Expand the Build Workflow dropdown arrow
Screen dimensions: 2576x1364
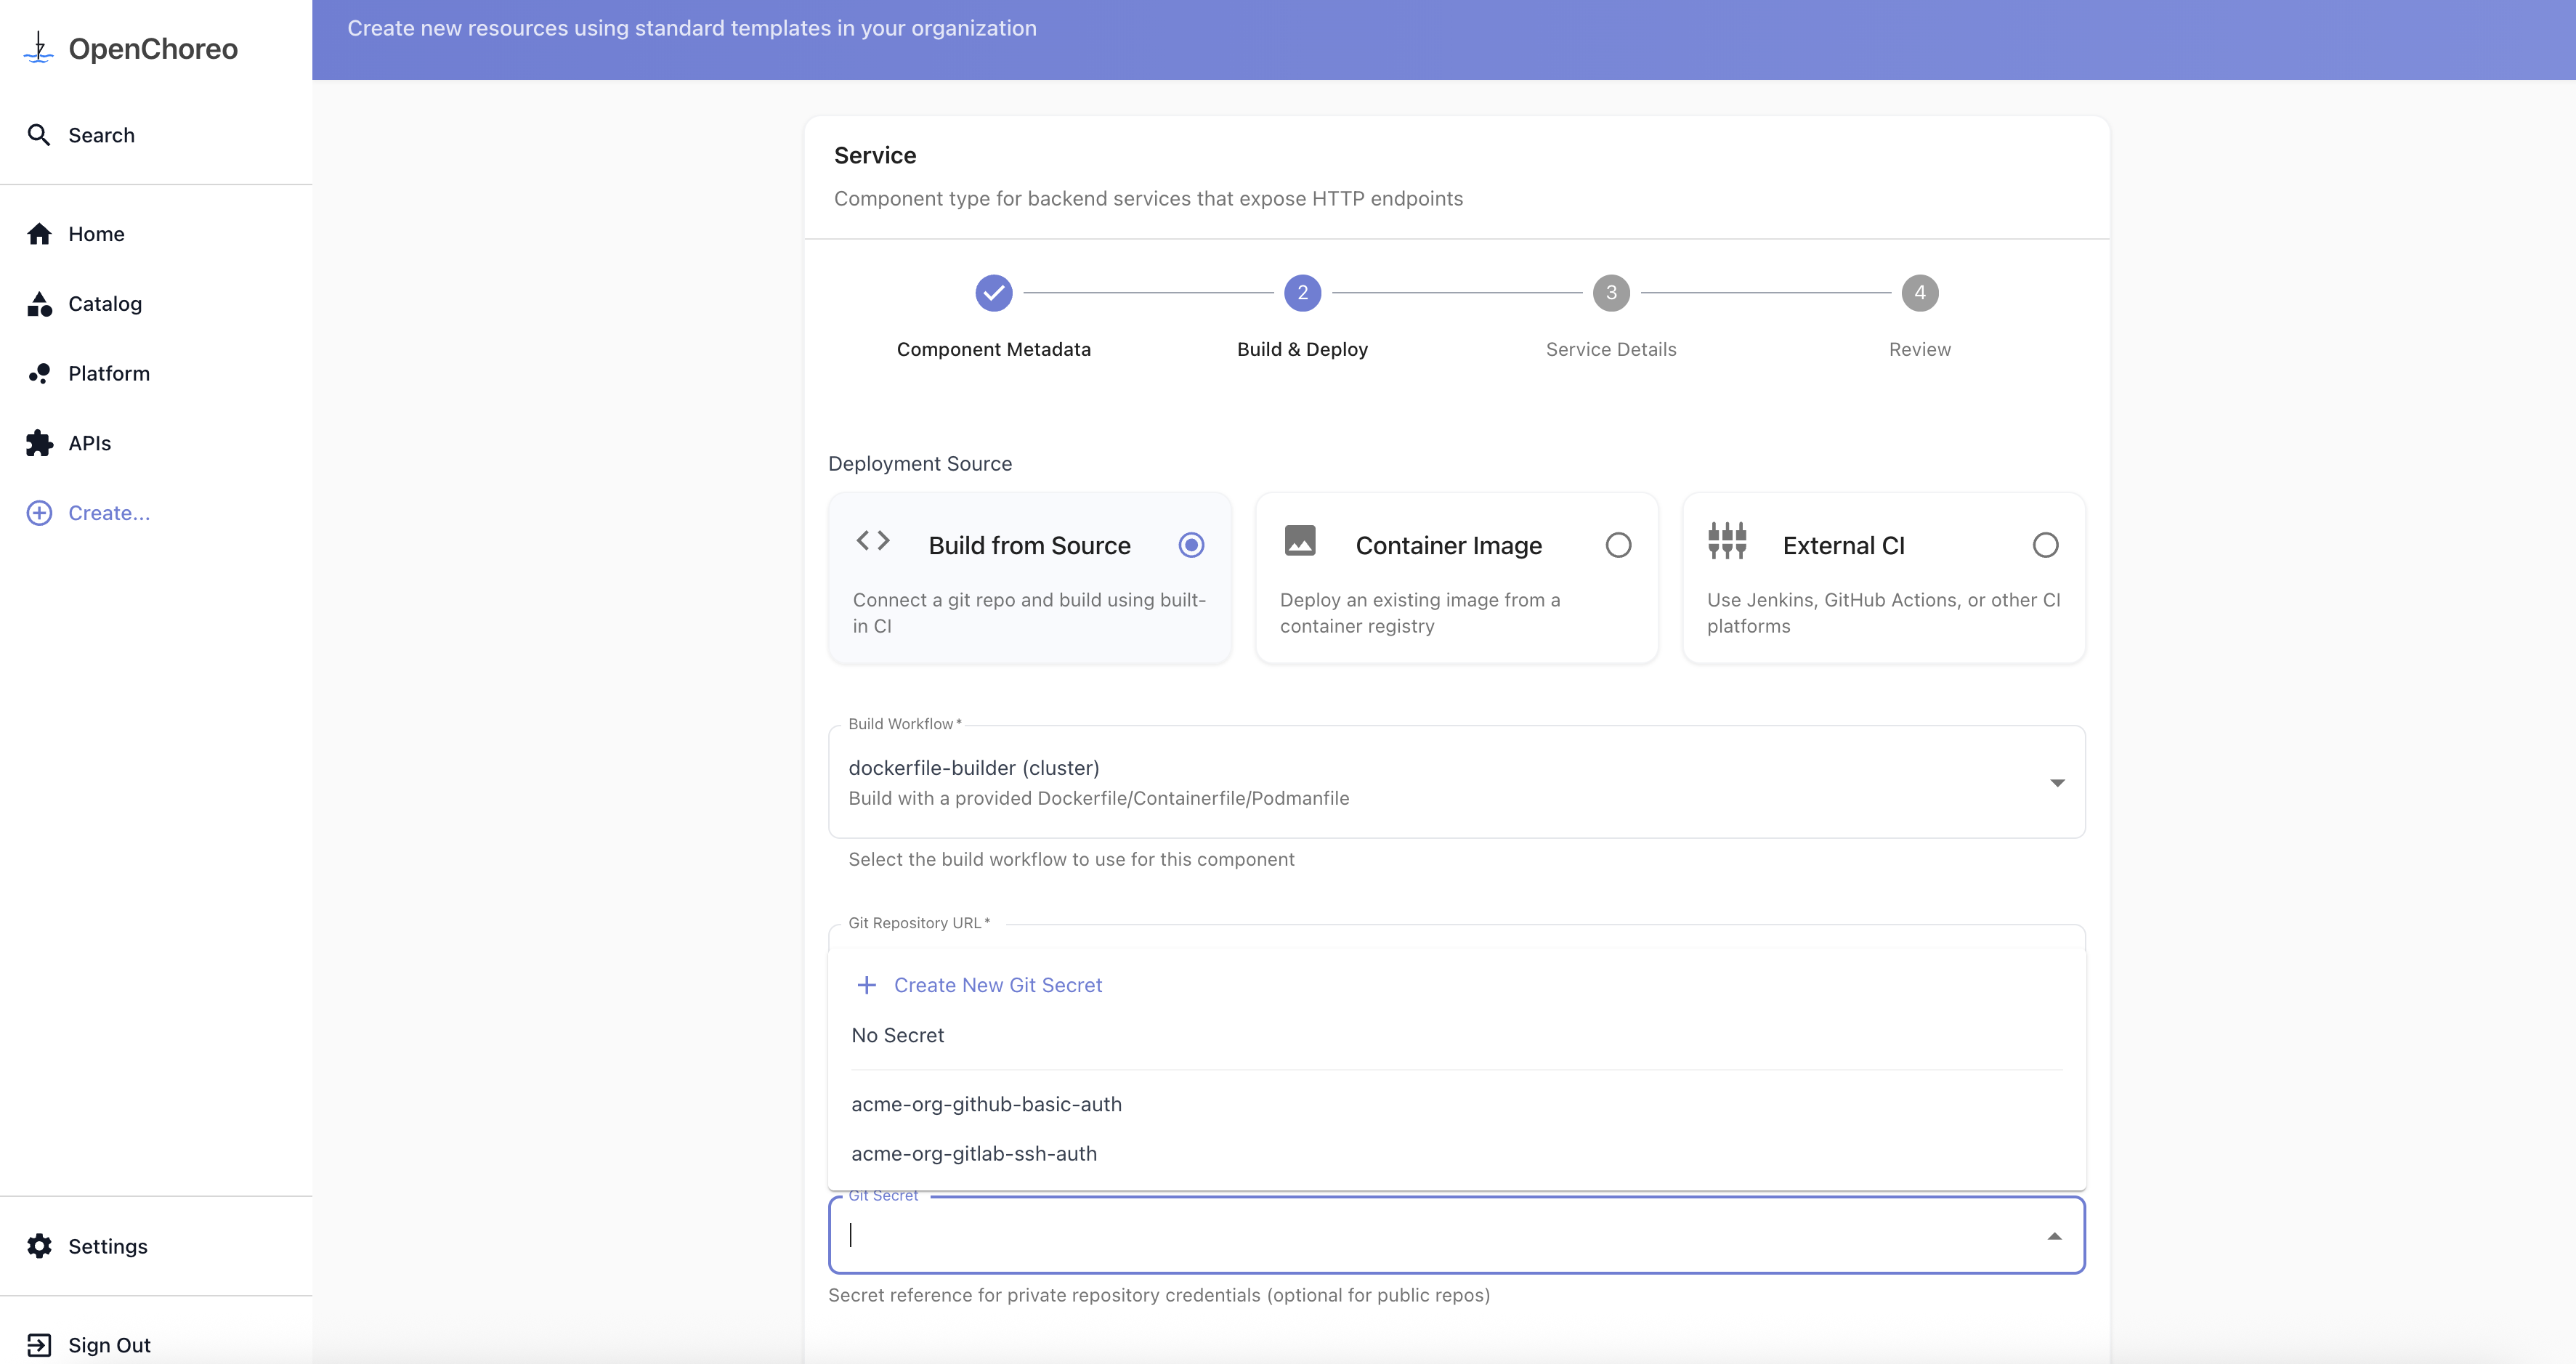pos(2056,783)
